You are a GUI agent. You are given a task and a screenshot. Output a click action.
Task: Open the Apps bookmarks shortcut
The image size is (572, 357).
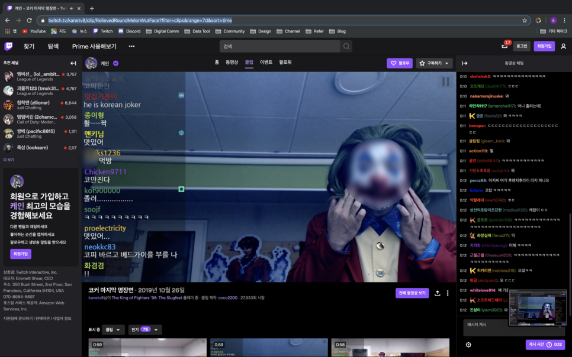point(11,31)
